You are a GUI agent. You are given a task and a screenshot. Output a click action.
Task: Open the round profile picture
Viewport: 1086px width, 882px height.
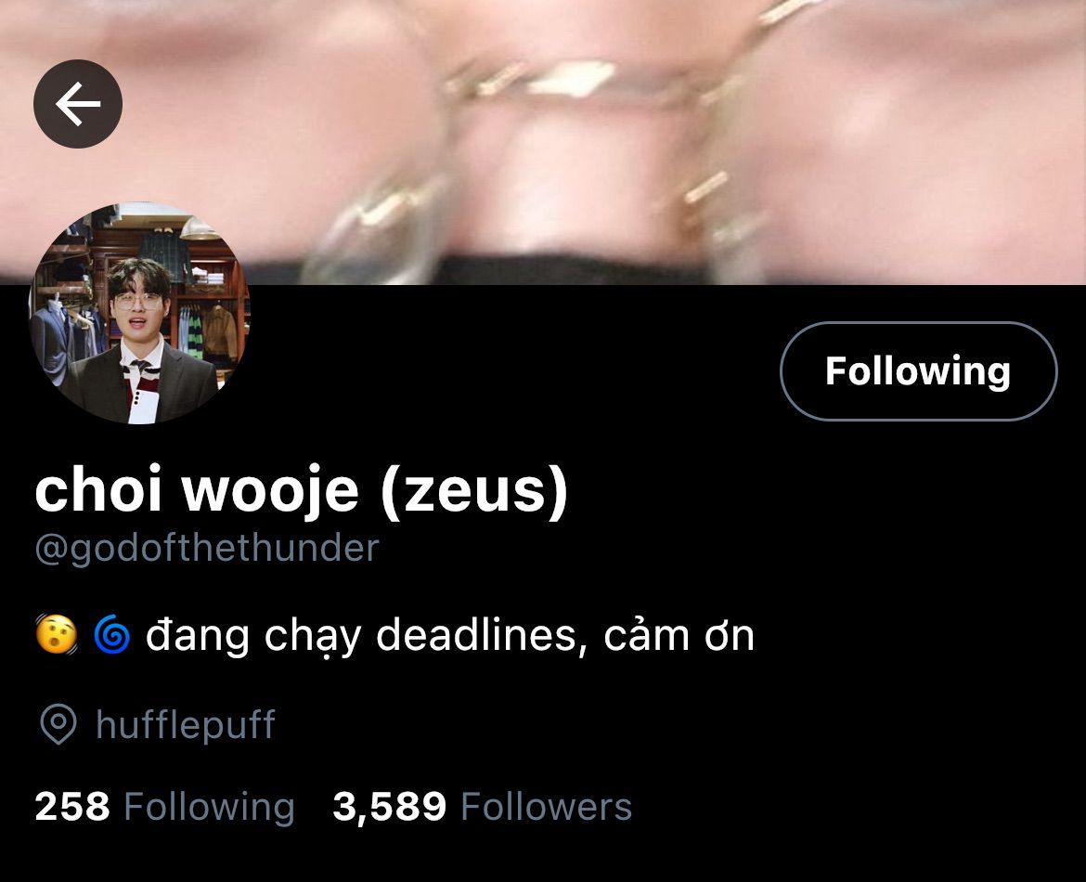(x=139, y=313)
